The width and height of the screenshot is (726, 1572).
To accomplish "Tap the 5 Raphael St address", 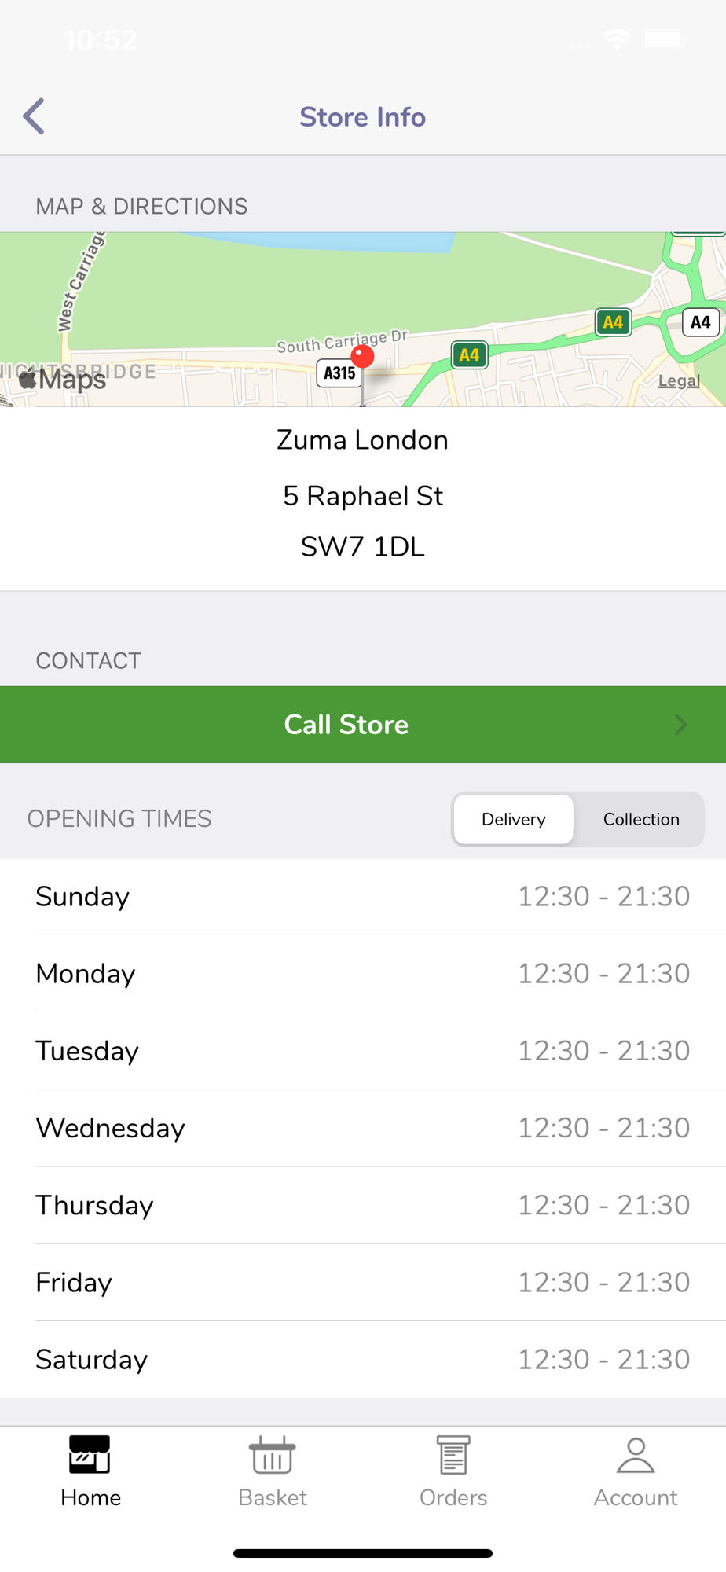I will click(363, 496).
